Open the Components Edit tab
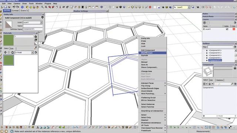The height and width of the screenshot is (133, 237). click(x=211, y=80)
